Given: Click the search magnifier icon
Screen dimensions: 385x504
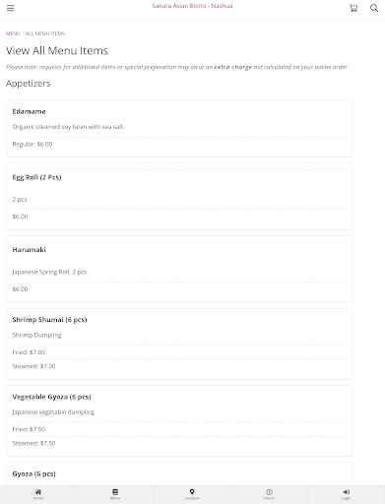Looking at the screenshot, I should coord(374,8).
